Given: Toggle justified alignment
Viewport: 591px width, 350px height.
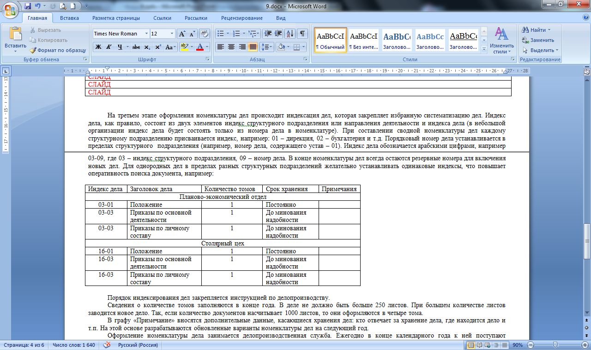Looking at the screenshot, I should 253,47.
